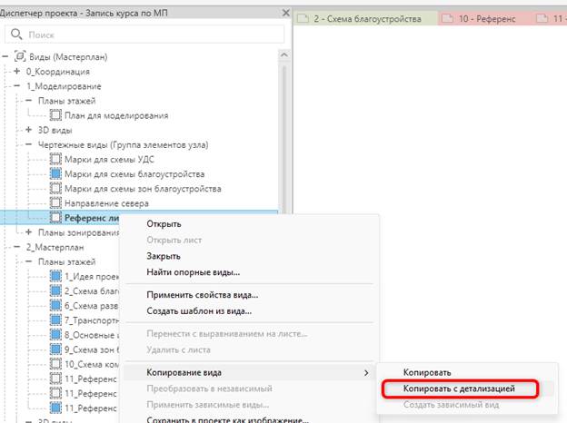Click sheet icon on 10 - Референс tab

coord(448,18)
